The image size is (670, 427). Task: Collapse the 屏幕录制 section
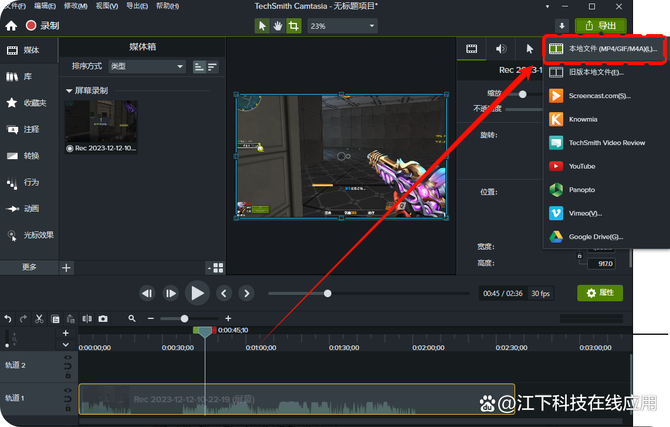pyautogui.click(x=69, y=91)
